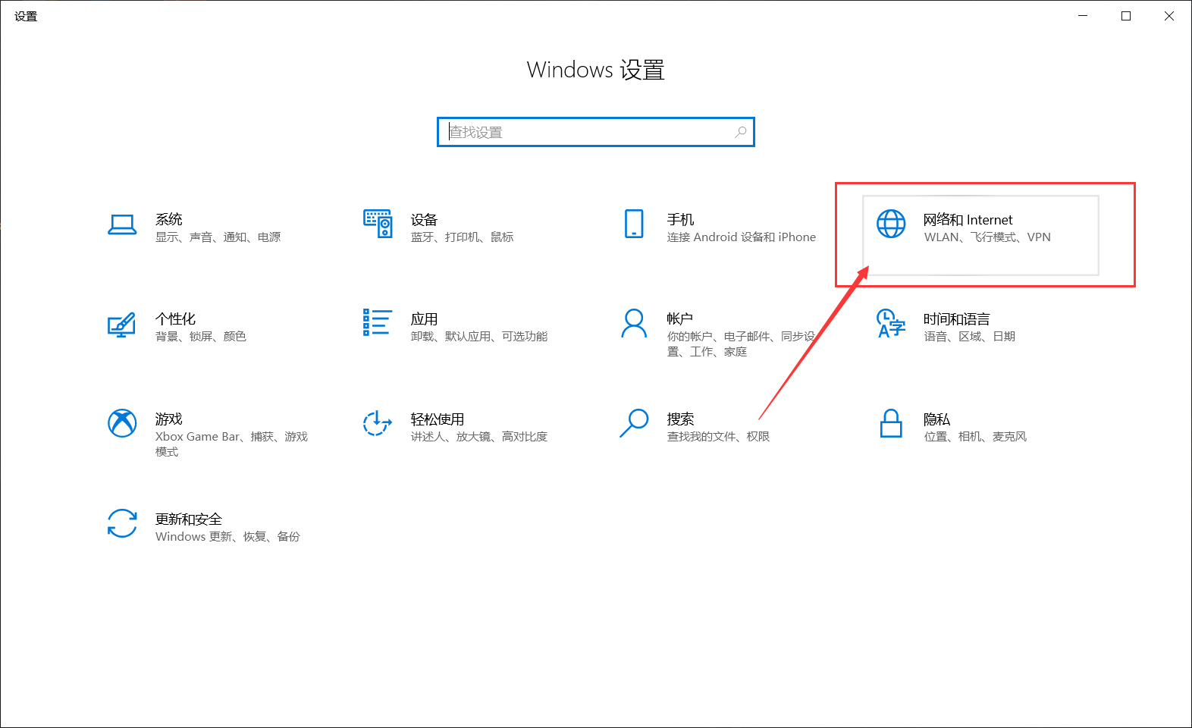Click the description 蓝牙、打印机、鼠标
This screenshot has width=1192, height=728.
tap(463, 237)
